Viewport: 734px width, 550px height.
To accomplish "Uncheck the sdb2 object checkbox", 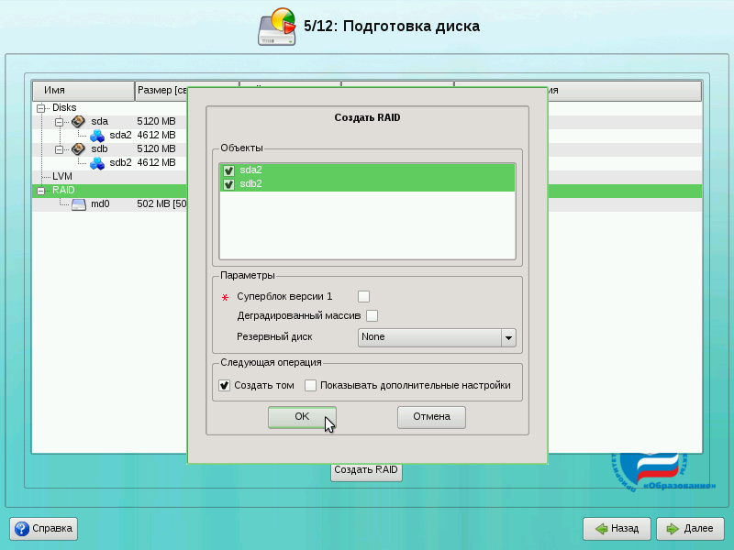I will pos(229,184).
